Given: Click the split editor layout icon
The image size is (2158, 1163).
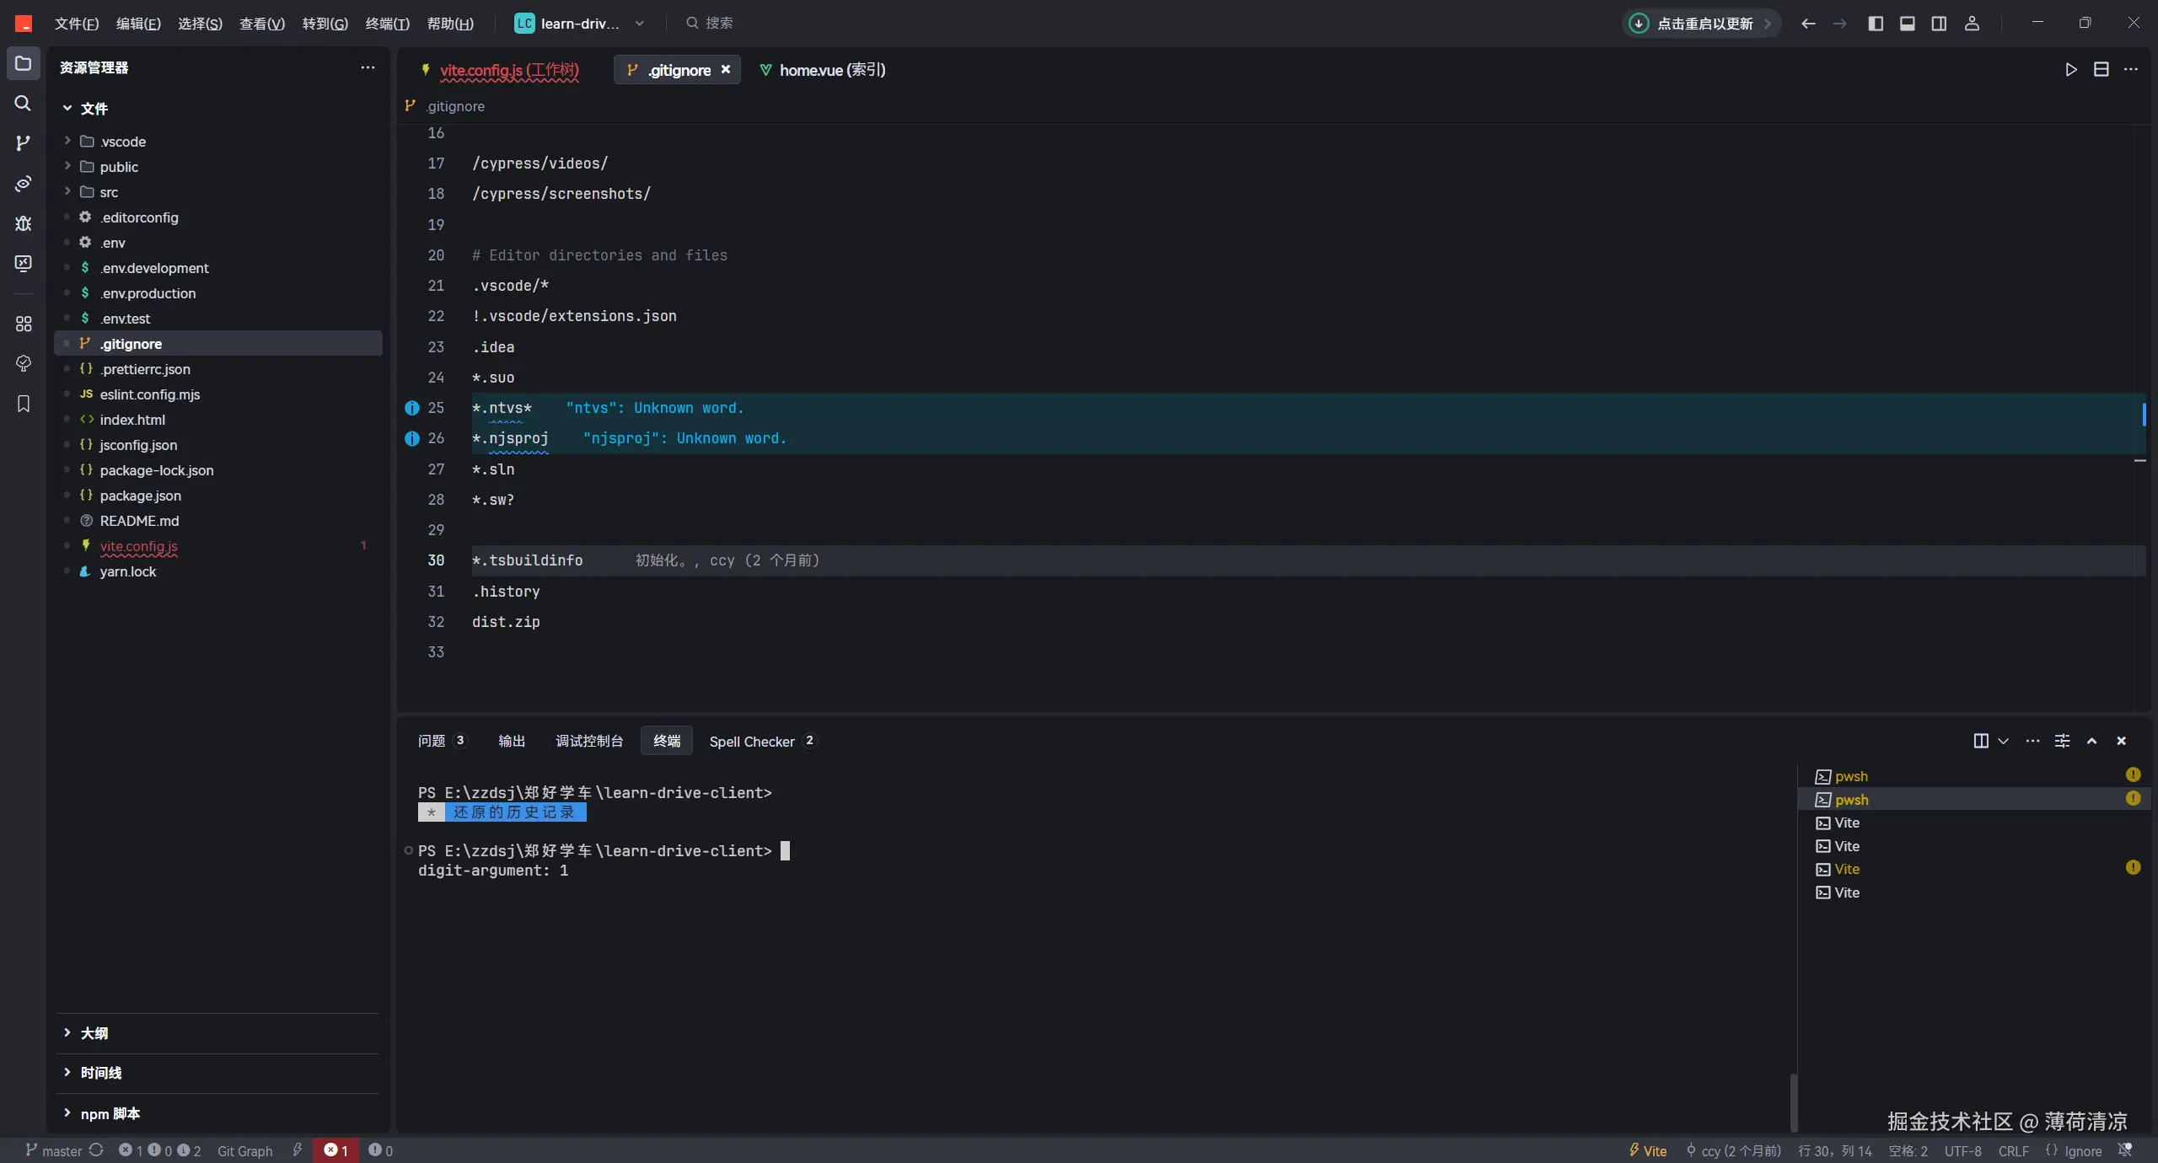Looking at the screenshot, I should (2101, 70).
